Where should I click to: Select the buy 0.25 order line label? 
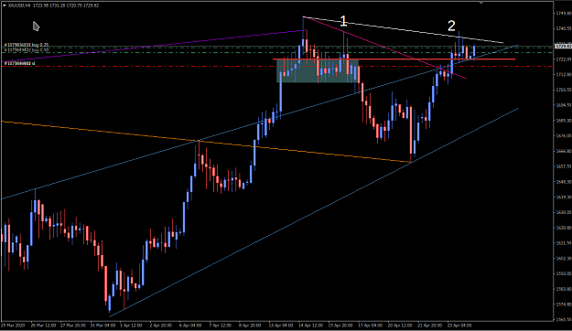(27, 45)
